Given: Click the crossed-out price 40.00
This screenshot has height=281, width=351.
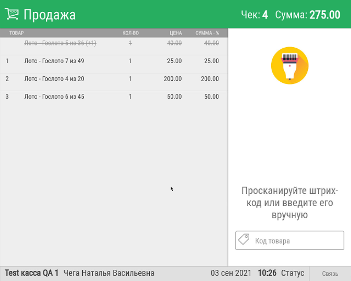Looking at the screenshot, I should (174, 43).
